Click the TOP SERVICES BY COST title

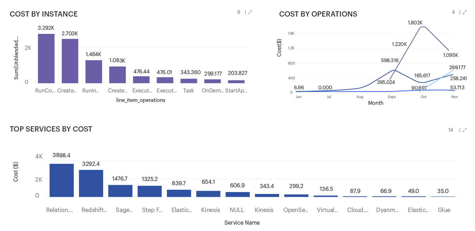[x=51, y=129]
